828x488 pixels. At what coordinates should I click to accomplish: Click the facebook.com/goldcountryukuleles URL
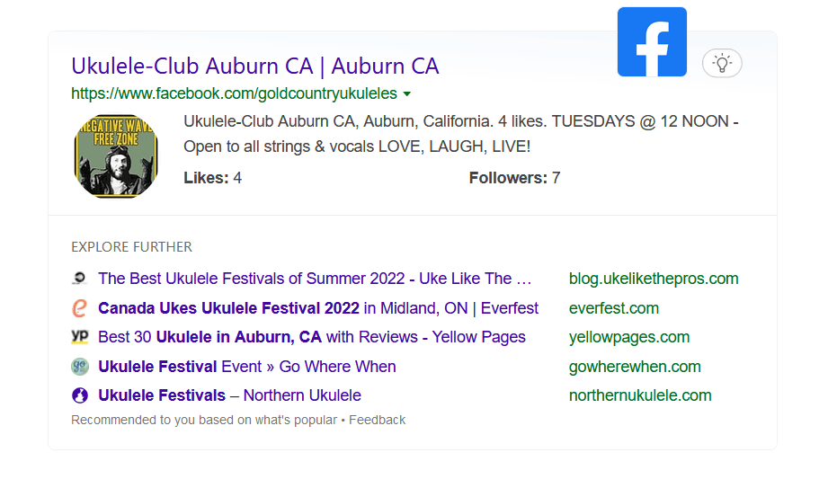[234, 93]
